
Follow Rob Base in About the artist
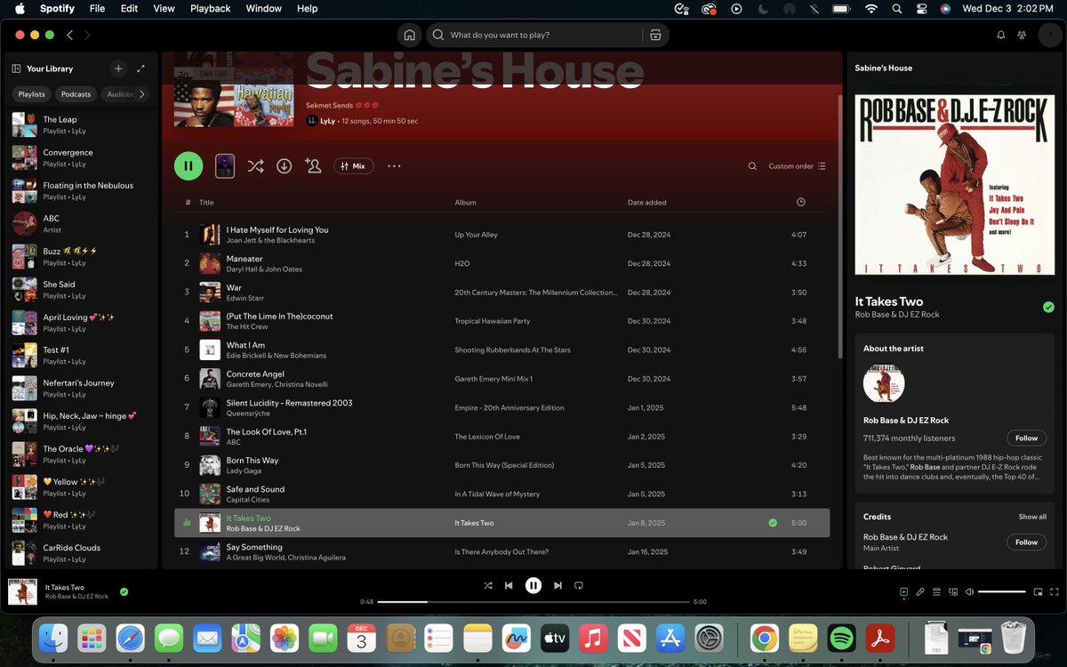[x=1026, y=438]
